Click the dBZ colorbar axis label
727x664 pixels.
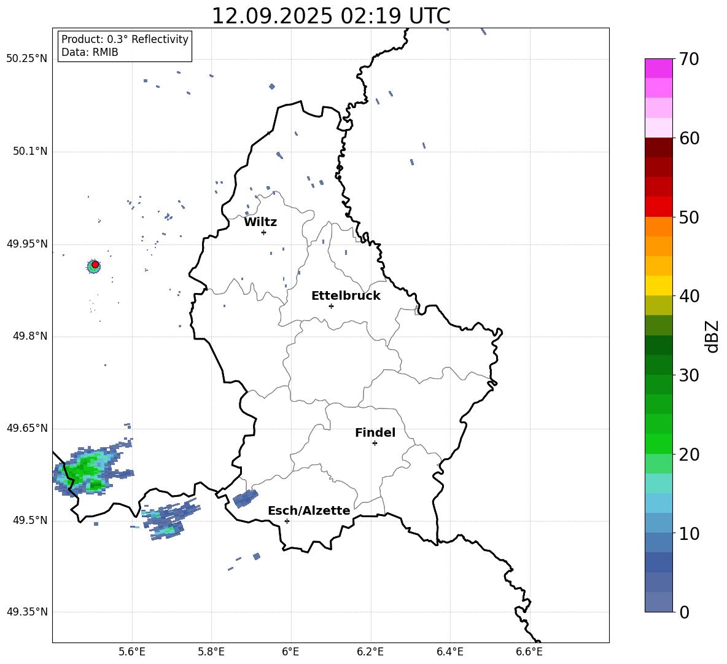711,336
